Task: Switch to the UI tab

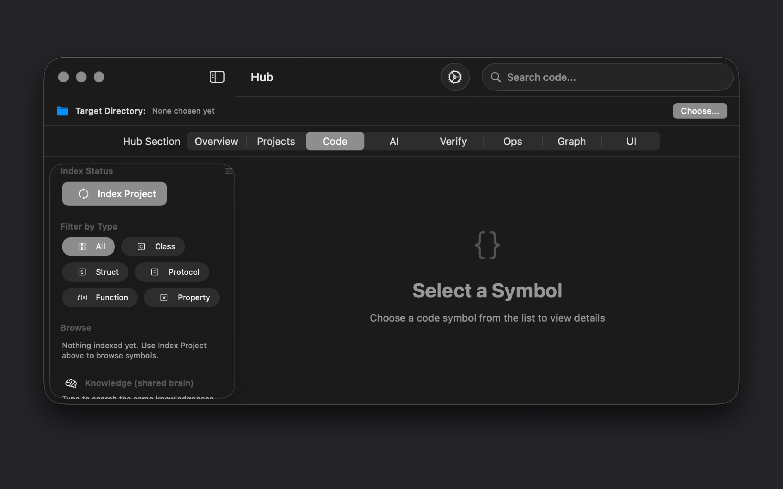Action: click(631, 141)
